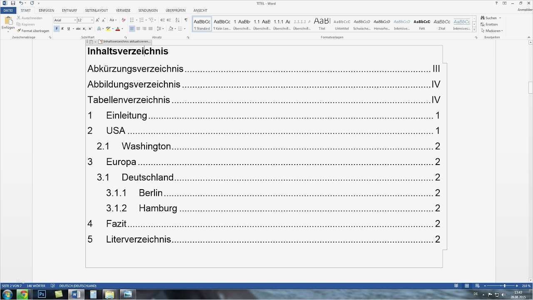Open the font size dropdown
This screenshot has width=533, height=300.
(x=92, y=20)
